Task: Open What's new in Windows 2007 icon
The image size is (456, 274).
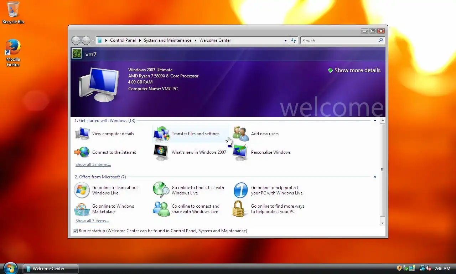Action: [161, 153]
